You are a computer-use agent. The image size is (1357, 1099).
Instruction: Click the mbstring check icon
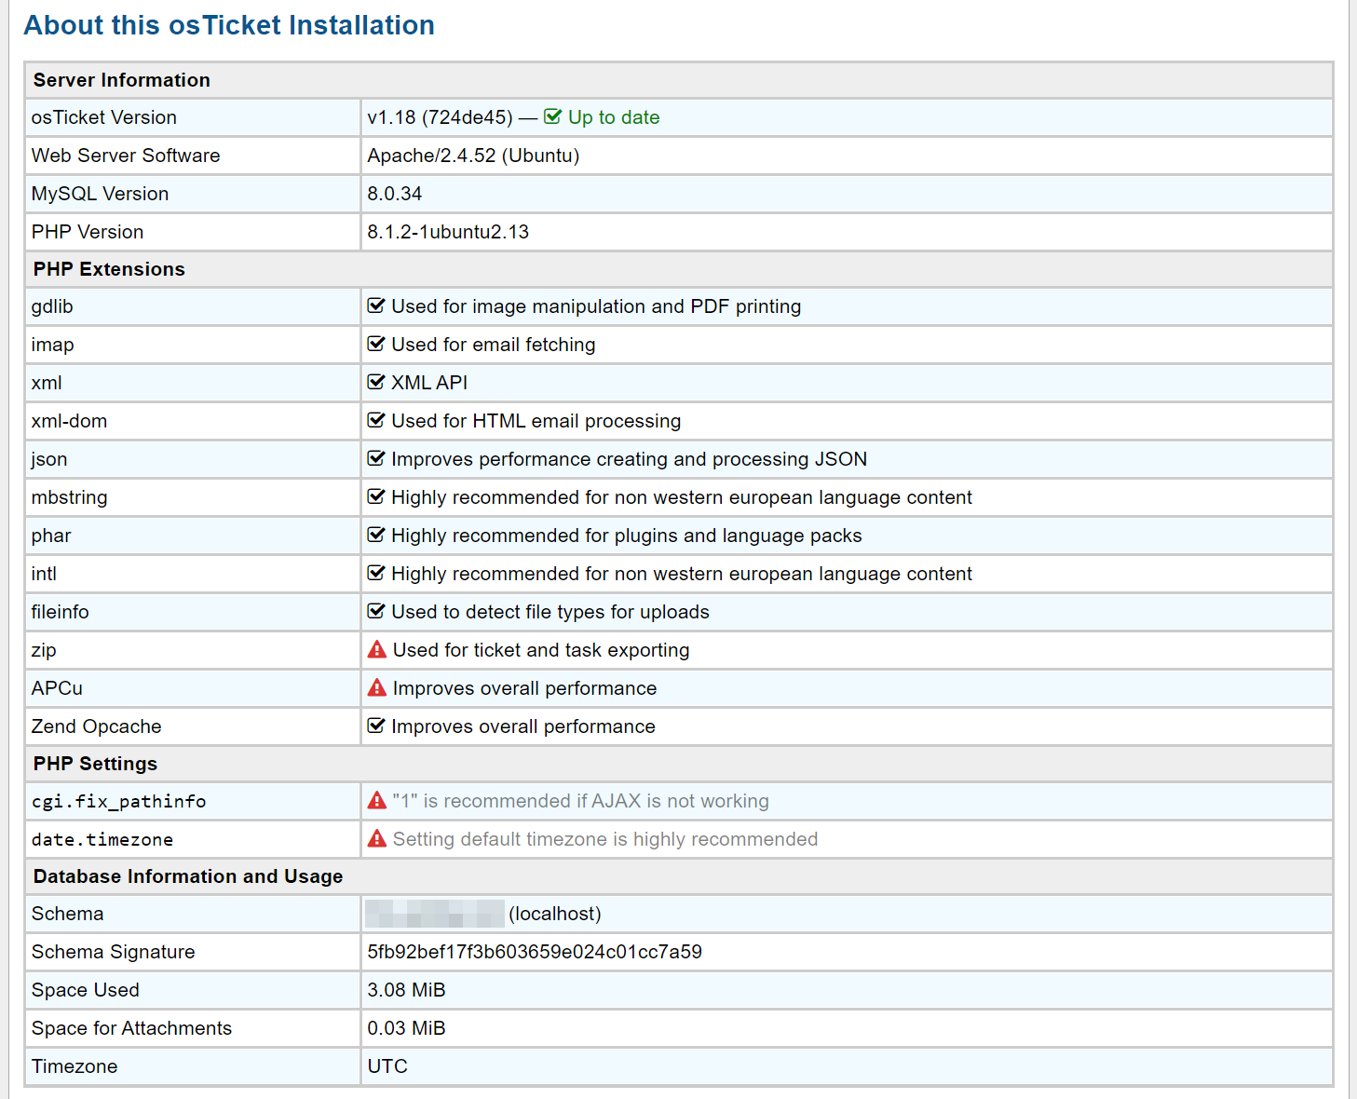point(376,496)
